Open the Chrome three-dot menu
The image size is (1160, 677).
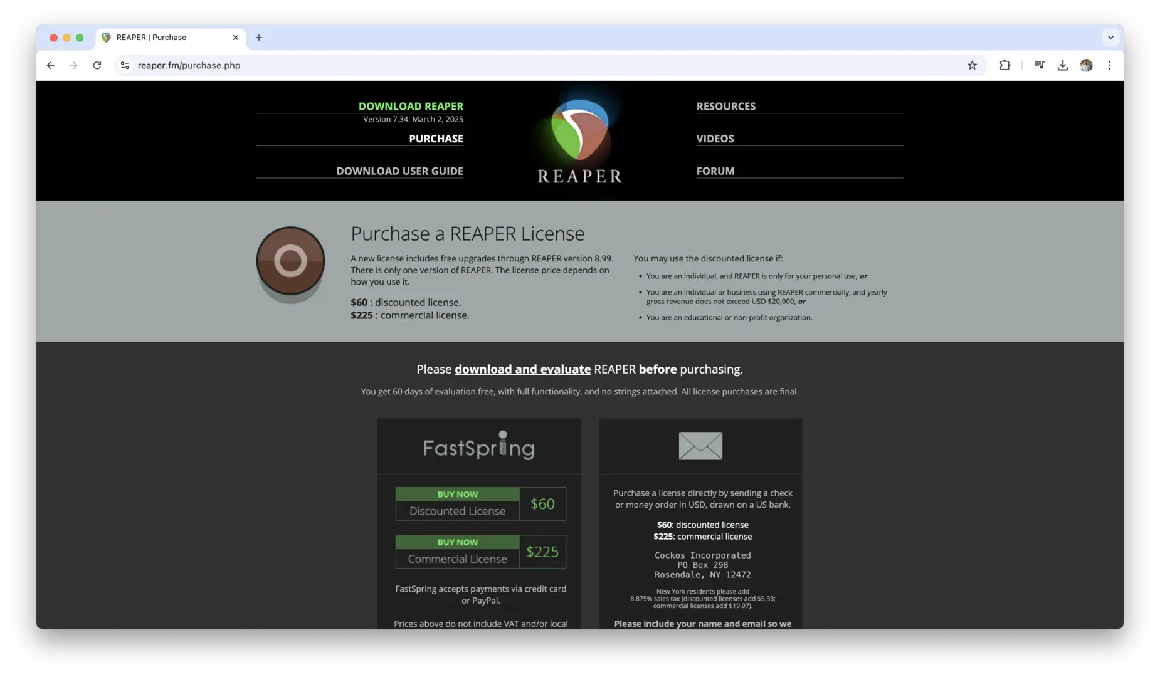pos(1109,65)
